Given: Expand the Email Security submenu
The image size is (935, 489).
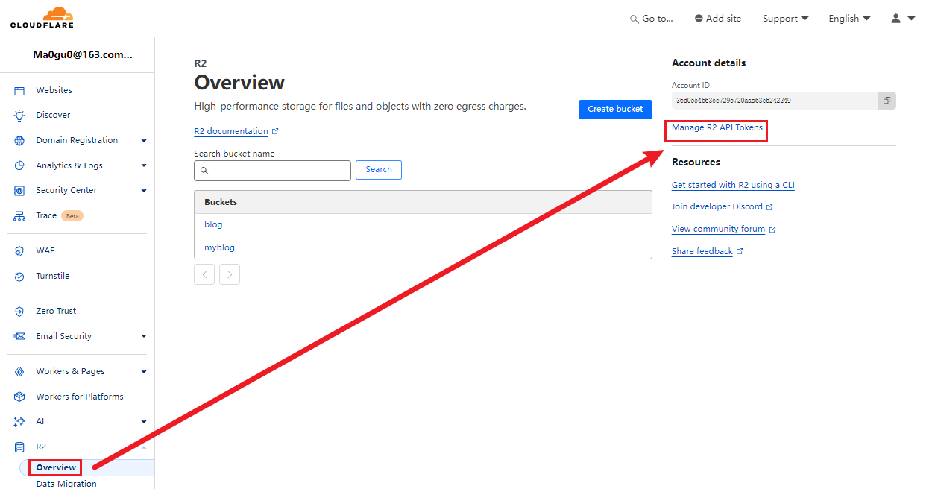Looking at the screenshot, I should (x=144, y=336).
